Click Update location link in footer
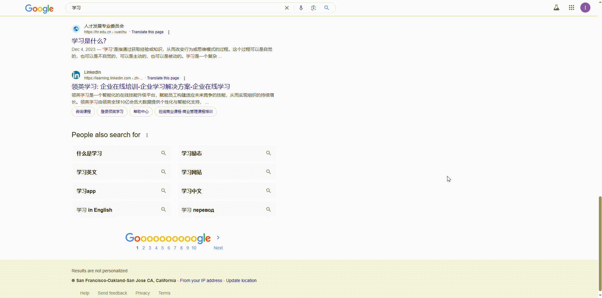602x298 pixels. click(x=241, y=280)
